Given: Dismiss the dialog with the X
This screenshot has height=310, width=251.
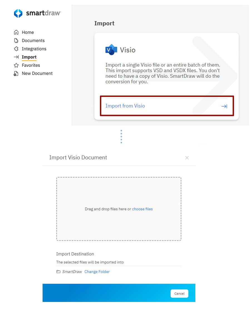Looking at the screenshot, I should point(187,158).
